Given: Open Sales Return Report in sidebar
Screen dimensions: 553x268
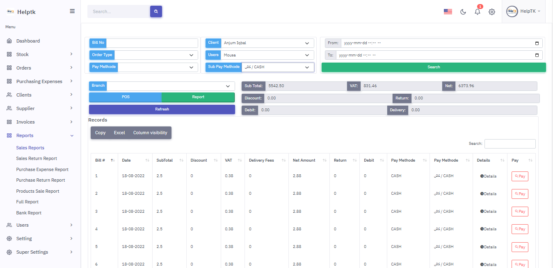Looking at the screenshot, I should [x=37, y=158].
